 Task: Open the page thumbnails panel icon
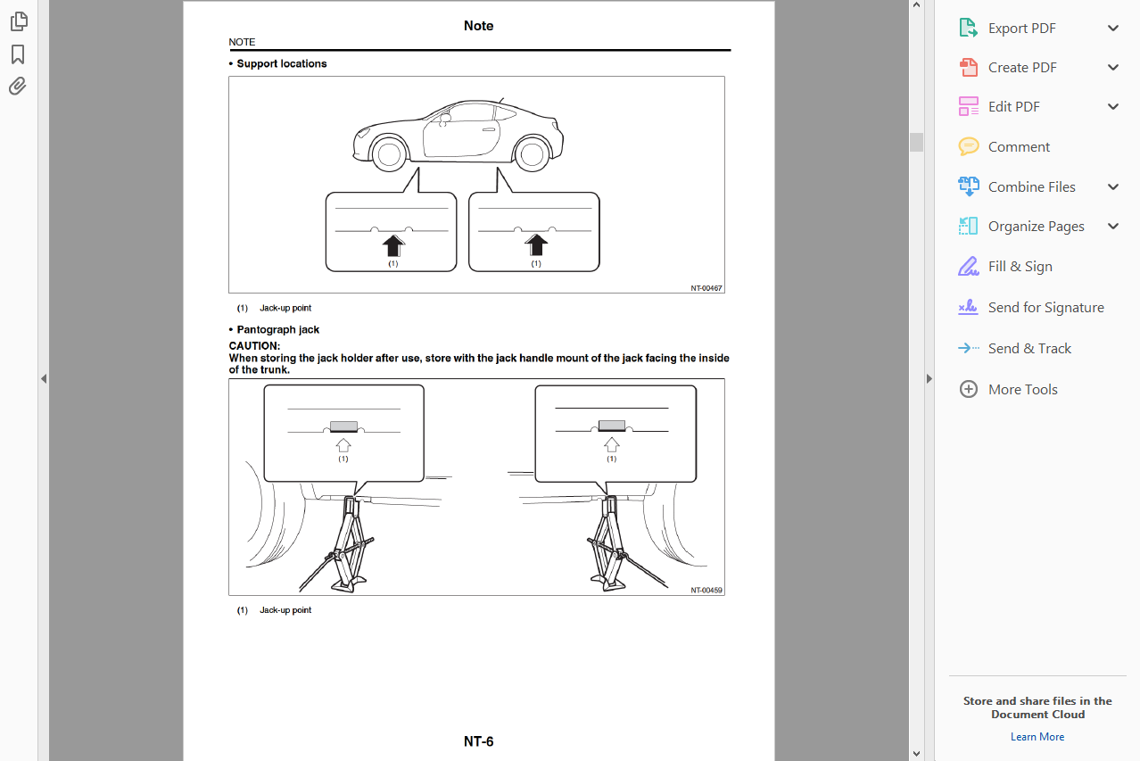(x=18, y=21)
